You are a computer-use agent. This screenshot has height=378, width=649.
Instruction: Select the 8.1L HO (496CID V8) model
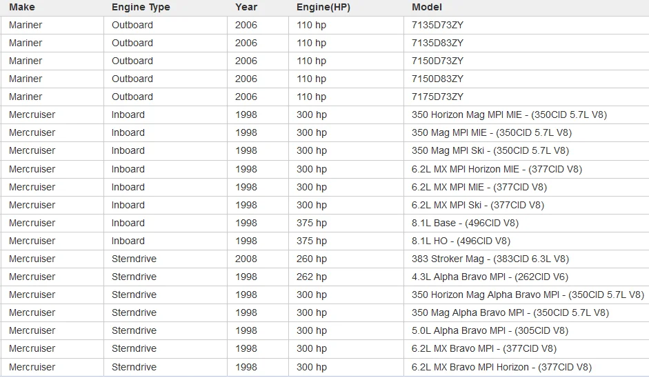point(461,241)
